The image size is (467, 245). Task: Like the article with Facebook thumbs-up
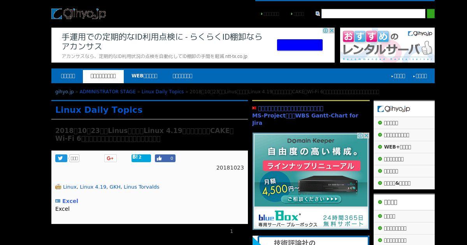coord(165,158)
